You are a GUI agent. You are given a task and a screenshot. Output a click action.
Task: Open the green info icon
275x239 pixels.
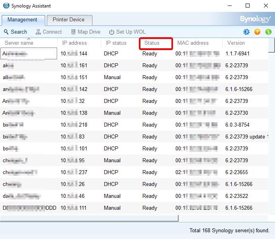pyautogui.click(x=268, y=32)
